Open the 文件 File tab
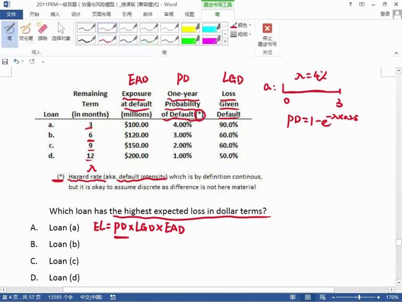Image resolution: width=402 pixels, height=302 pixels. pyautogui.click(x=11, y=14)
